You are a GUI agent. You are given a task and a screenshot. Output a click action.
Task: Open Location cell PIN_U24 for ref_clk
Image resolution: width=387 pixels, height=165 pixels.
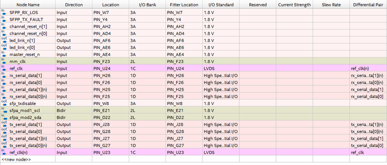[110, 68]
